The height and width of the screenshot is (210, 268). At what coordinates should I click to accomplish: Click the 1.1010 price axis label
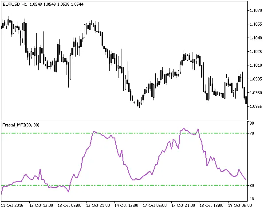click(x=256, y=65)
